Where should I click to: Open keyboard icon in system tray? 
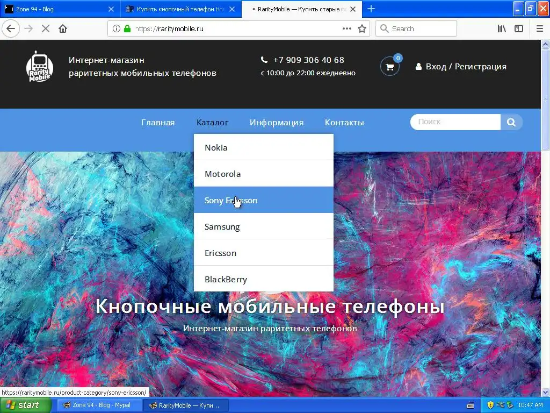coord(471,405)
